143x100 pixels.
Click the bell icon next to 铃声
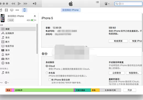[3, 55]
